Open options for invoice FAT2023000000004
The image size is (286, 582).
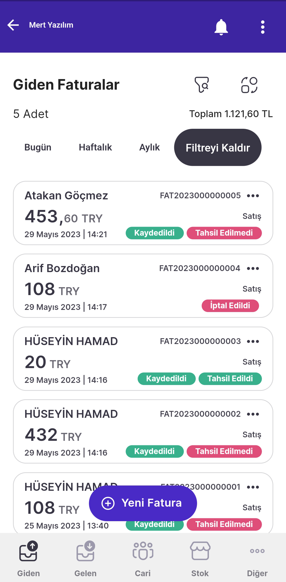click(253, 268)
